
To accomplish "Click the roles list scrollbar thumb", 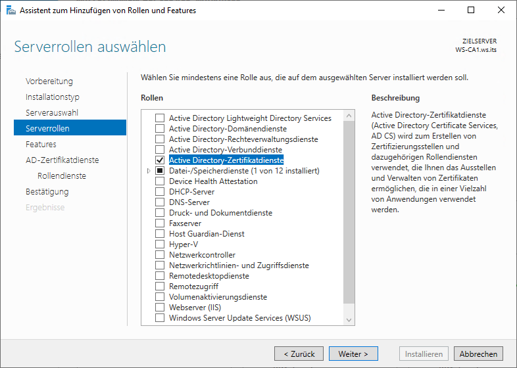I will pyautogui.click(x=349, y=212).
